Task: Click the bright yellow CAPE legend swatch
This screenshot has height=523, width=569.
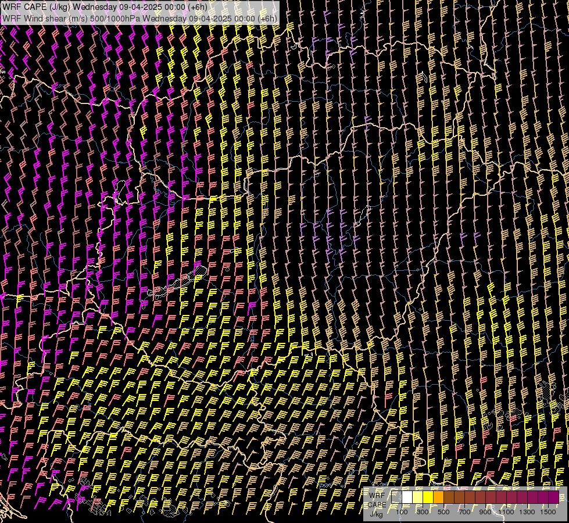Action: coord(428,497)
